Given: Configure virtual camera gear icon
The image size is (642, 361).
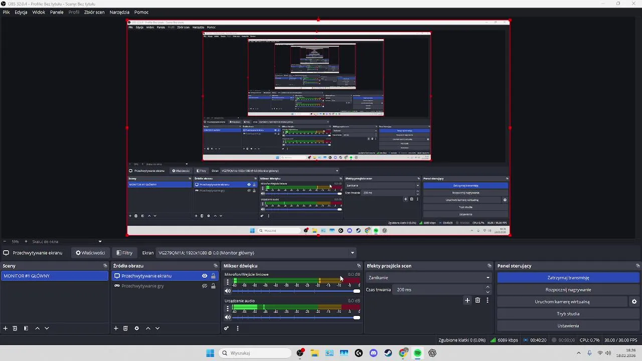Looking at the screenshot, I should 634,302.
